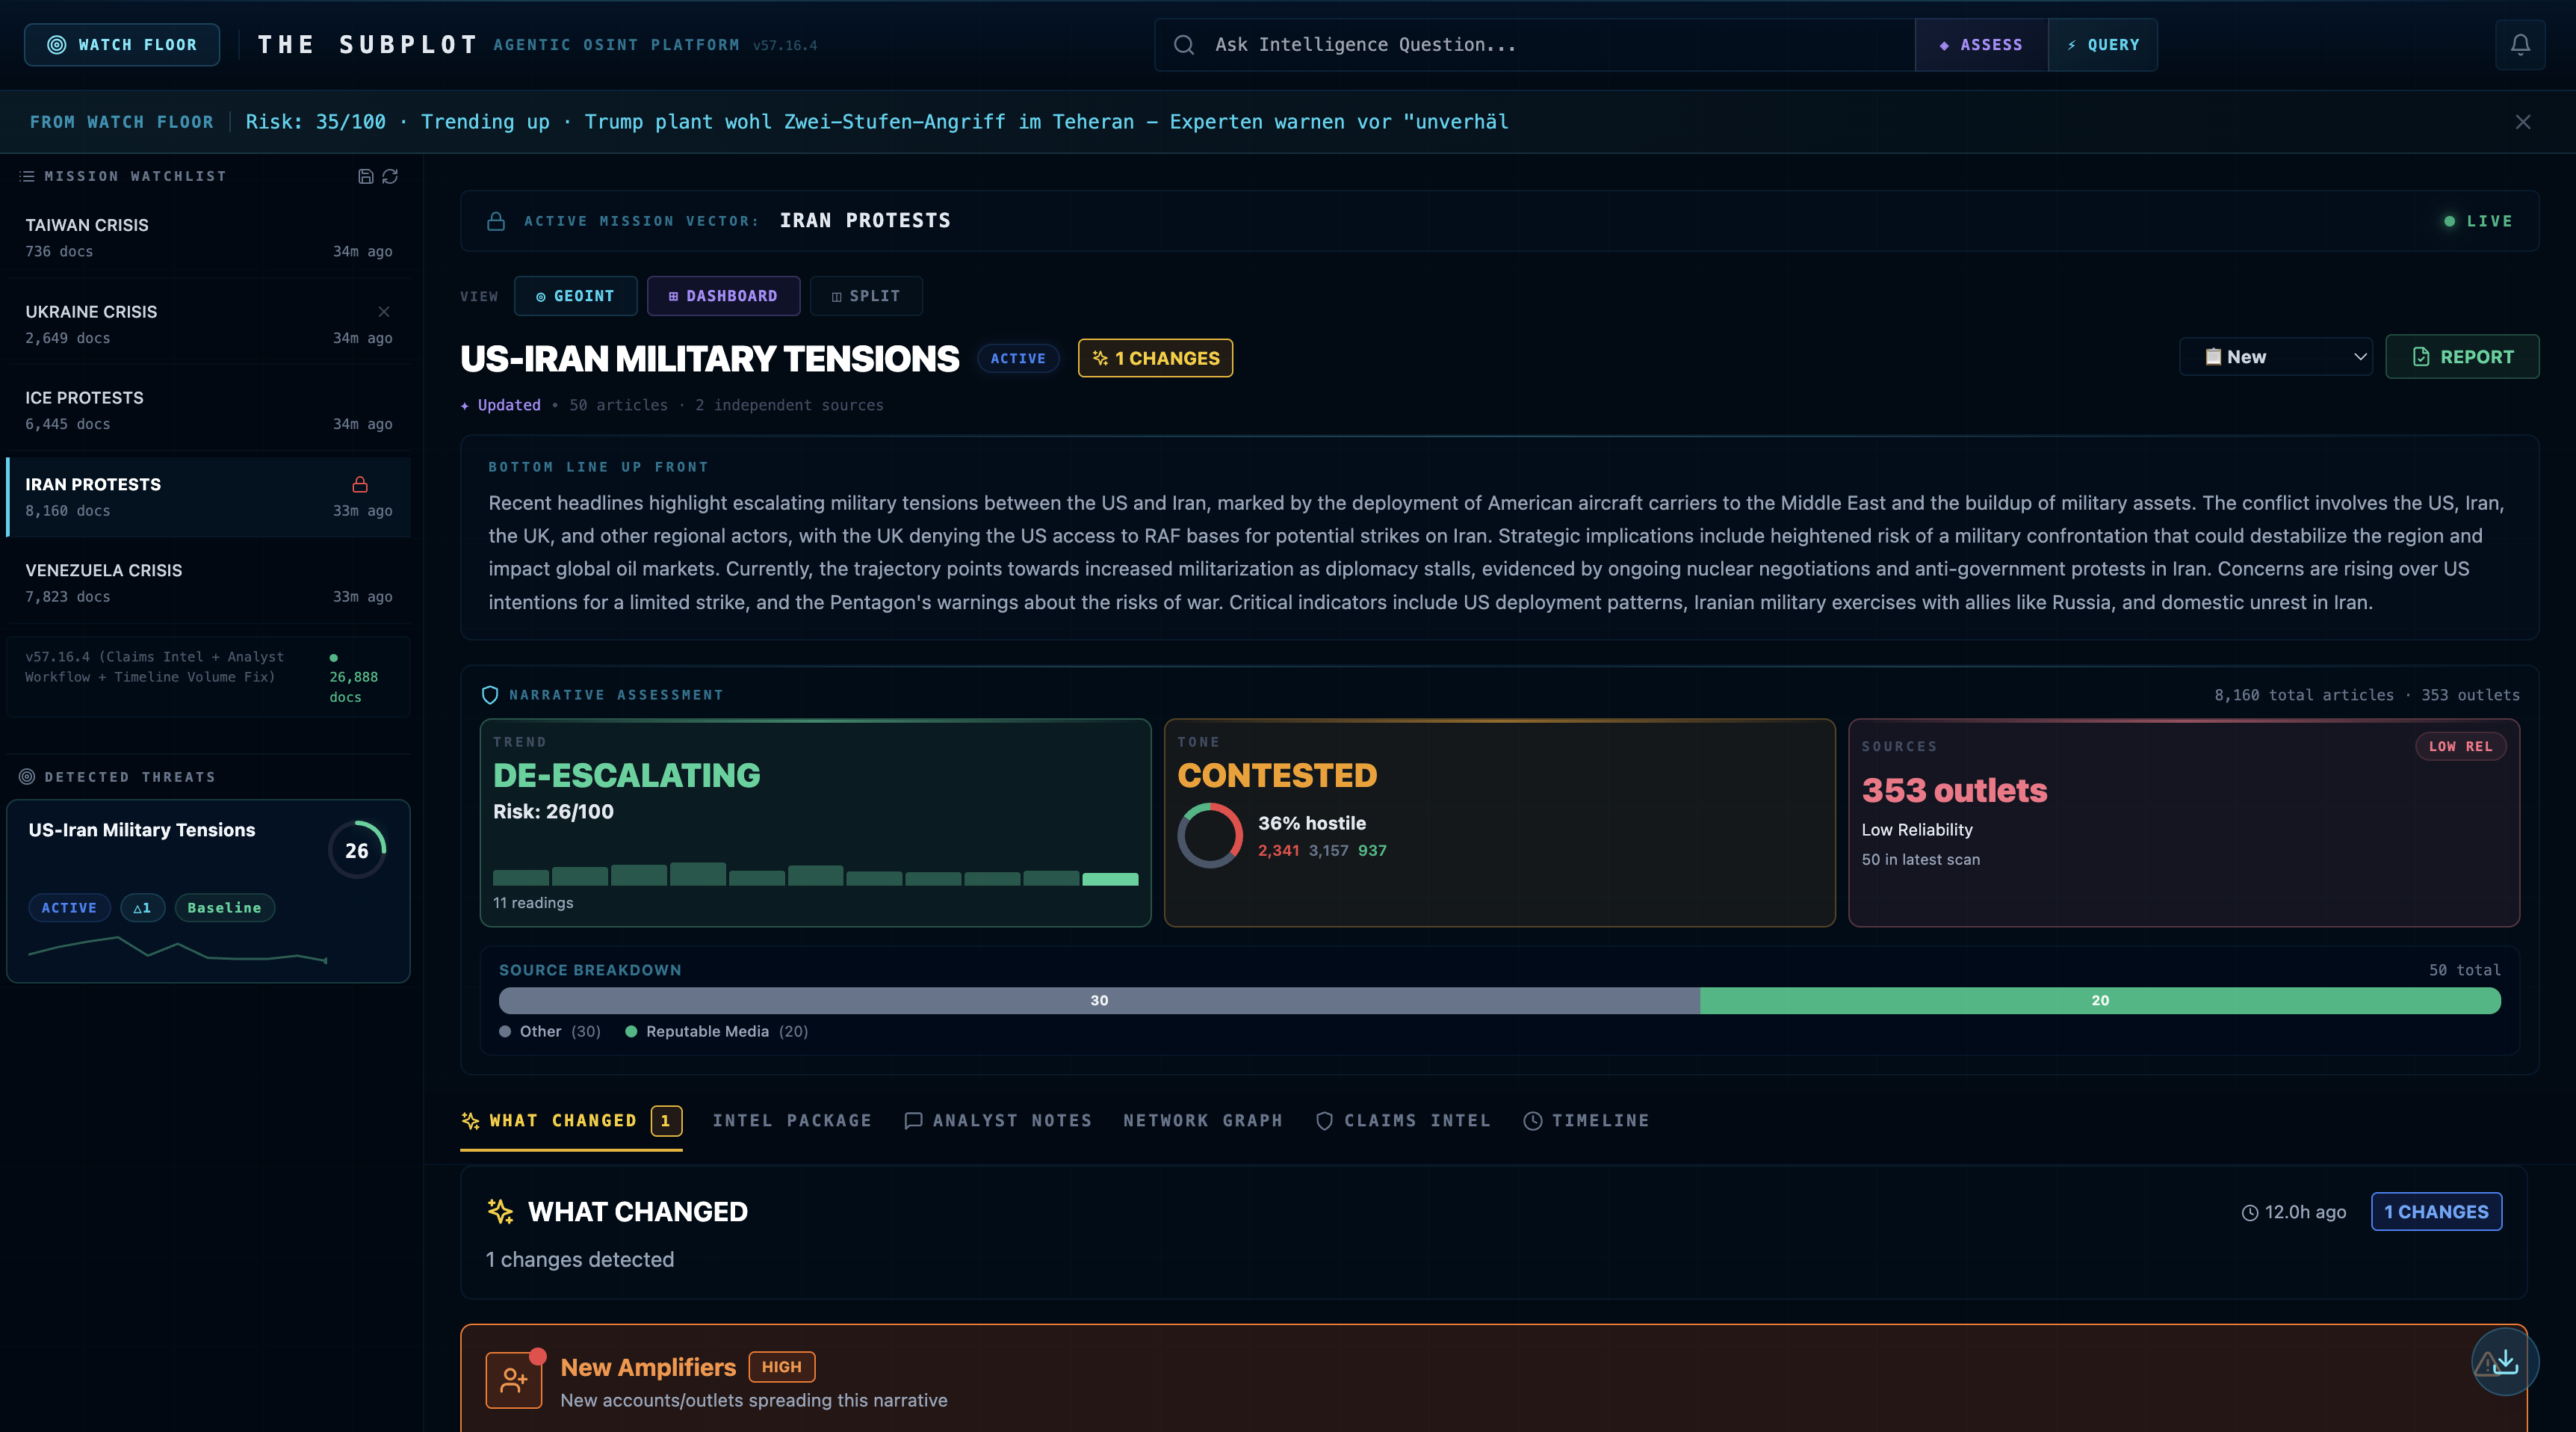Switch view to GEOINT
The width and height of the screenshot is (2576, 1432).
click(575, 296)
